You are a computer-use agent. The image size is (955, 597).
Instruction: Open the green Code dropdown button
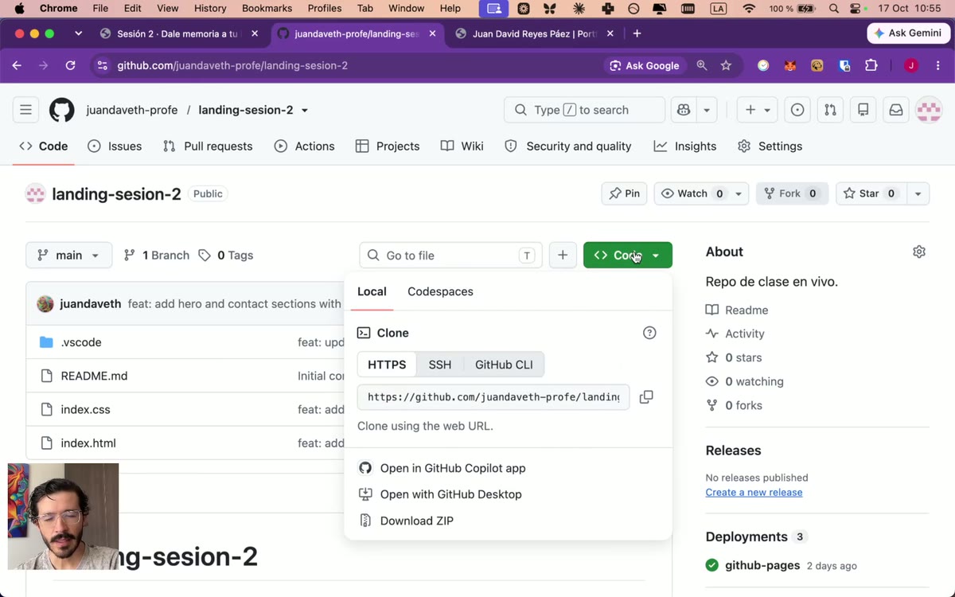pyautogui.click(x=628, y=256)
